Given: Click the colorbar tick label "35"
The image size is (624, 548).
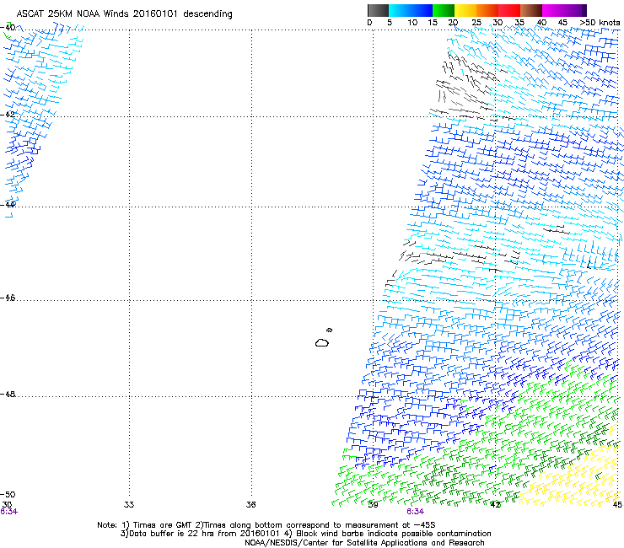Looking at the screenshot, I should [x=519, y=23].
